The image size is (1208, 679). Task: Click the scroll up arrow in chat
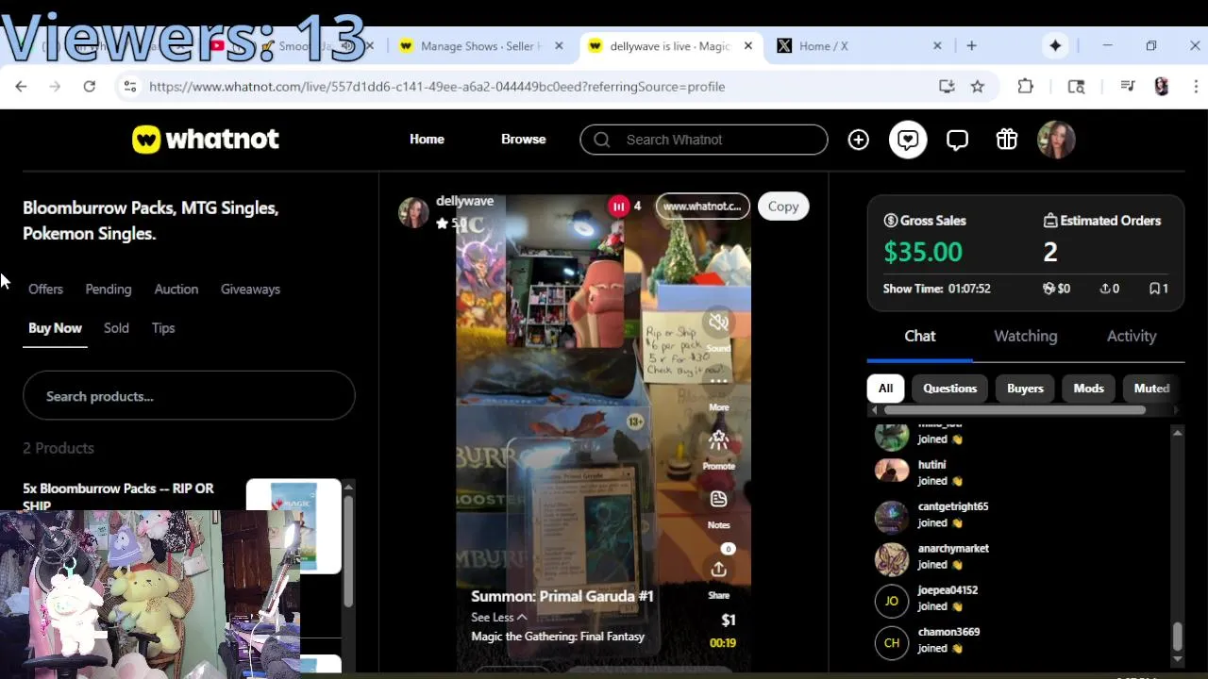(x=1177, y=432)
